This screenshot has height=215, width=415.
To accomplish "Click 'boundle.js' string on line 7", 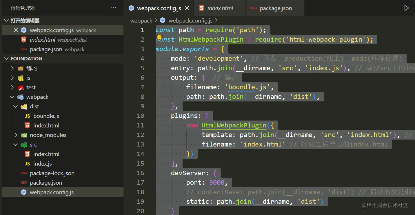I will tap(247, 87).
